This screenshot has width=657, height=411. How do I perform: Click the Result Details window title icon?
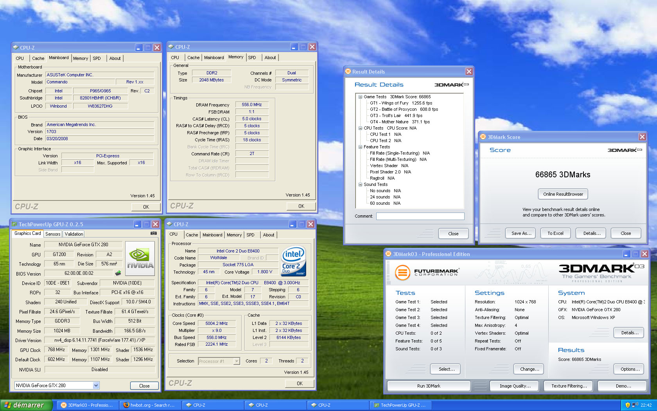click(348, 72)
